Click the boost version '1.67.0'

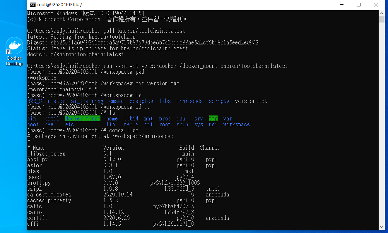pos(112,177)
